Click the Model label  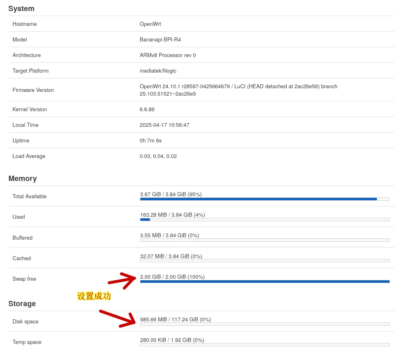pos(20,39)
